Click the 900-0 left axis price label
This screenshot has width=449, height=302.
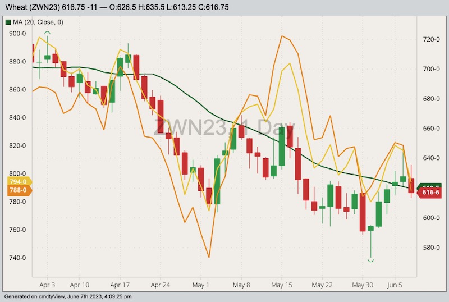(17, 33)
